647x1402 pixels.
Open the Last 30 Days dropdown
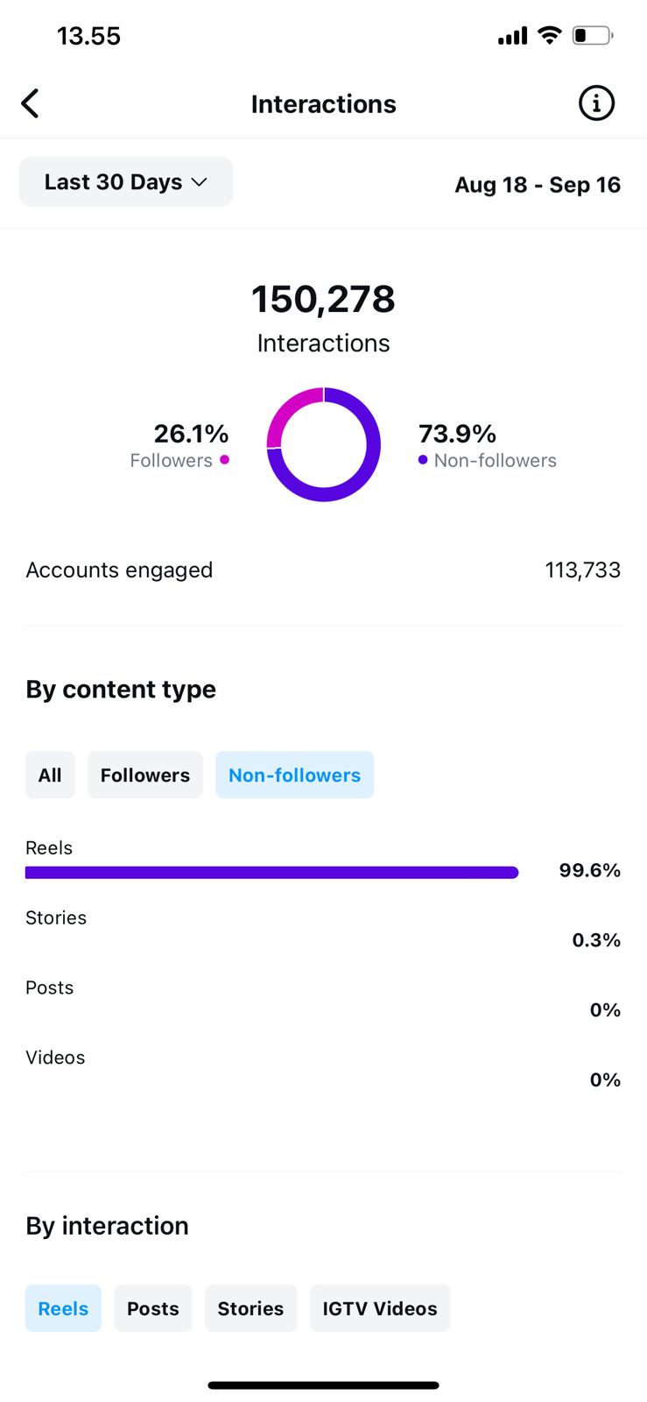pos(126,182)
